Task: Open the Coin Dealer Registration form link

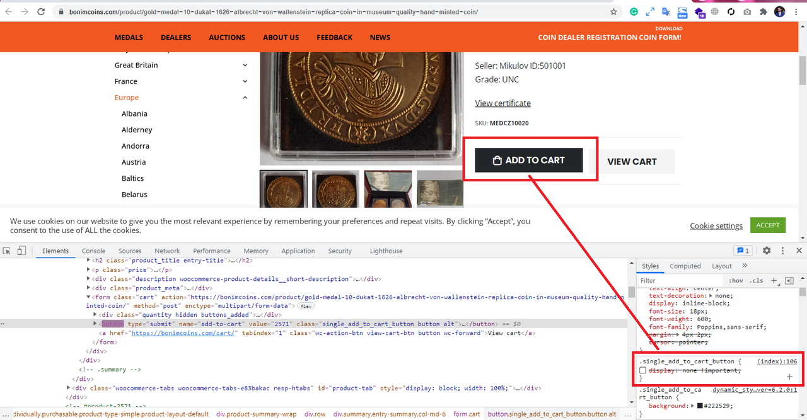Action: (x=609, y=37)
